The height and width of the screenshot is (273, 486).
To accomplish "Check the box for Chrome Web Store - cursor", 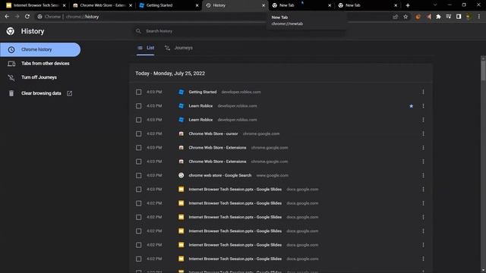I will 138,133.
